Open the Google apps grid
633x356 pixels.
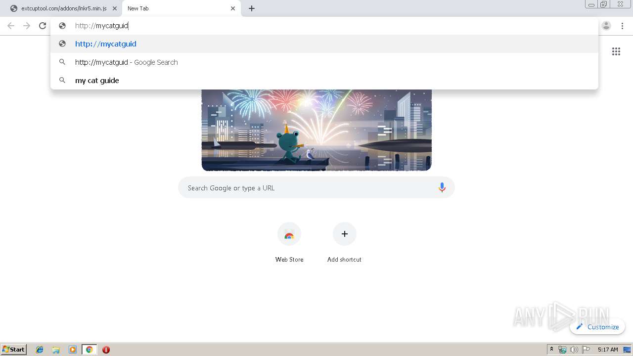tap(616, 51)
